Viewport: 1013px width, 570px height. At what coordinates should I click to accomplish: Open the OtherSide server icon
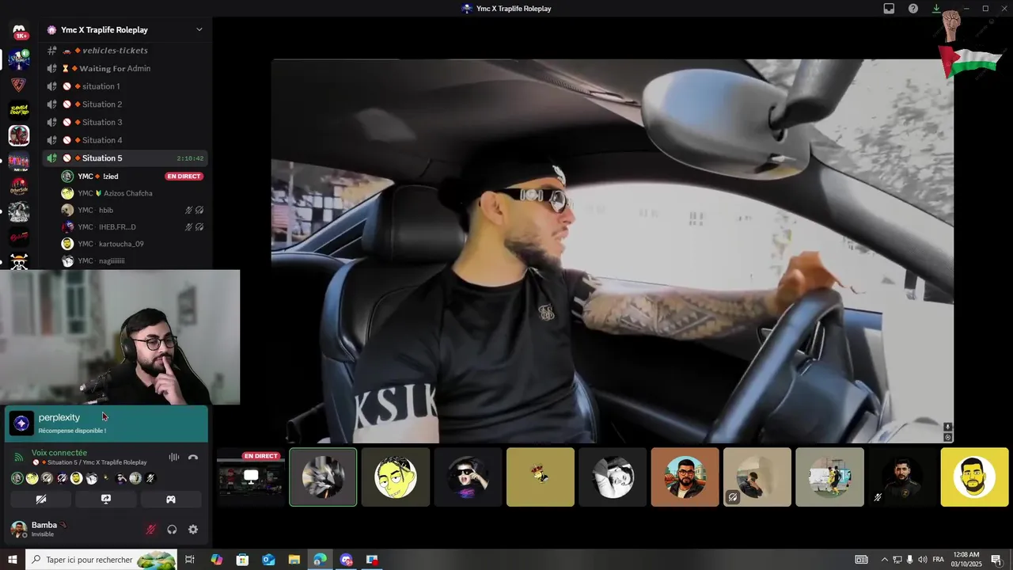(x=19, y=187)
